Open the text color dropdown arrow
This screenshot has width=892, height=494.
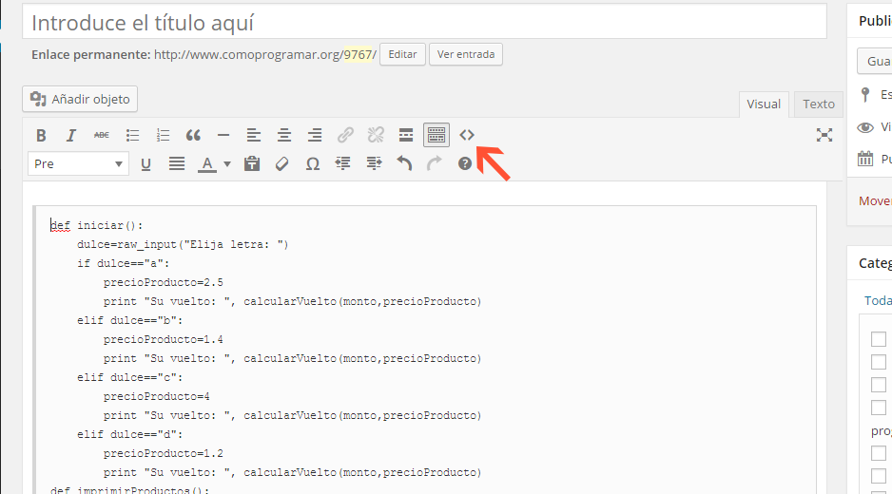pos(227,164)
